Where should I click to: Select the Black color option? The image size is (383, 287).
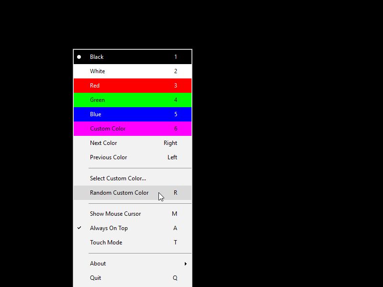point(133,57)
